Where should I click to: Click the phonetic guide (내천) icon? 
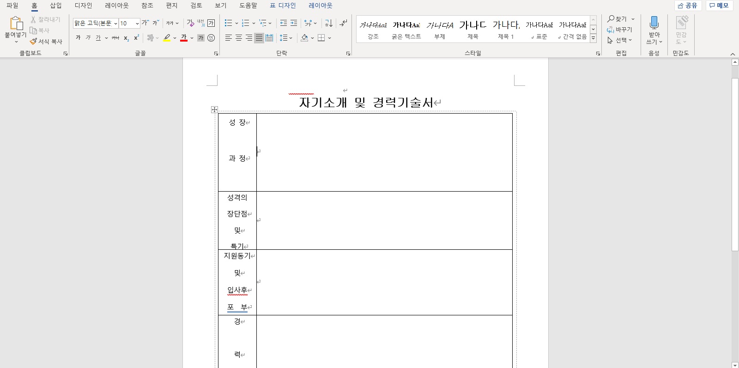coord(200,23)
